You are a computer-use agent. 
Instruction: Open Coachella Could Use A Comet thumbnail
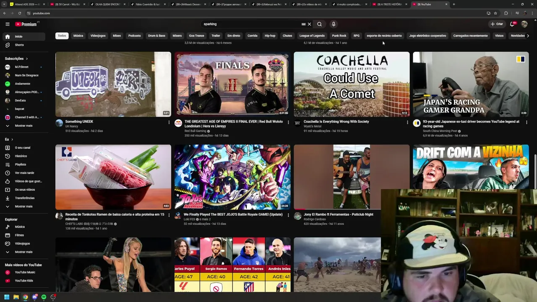coord(352,84)
